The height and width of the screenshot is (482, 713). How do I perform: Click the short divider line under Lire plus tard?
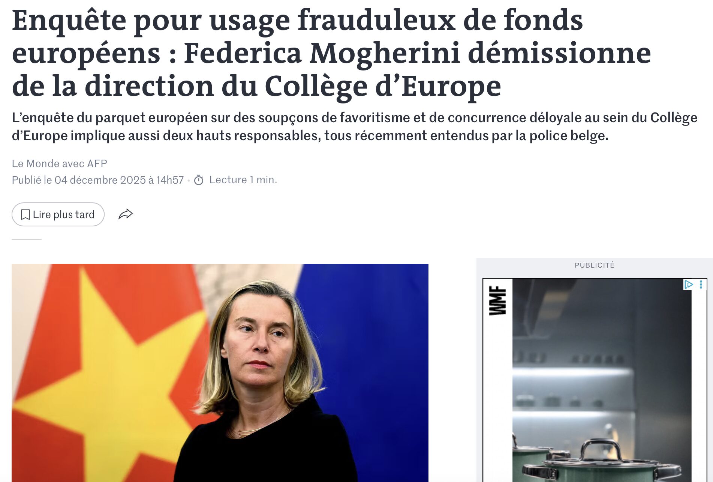coord(27,239)
